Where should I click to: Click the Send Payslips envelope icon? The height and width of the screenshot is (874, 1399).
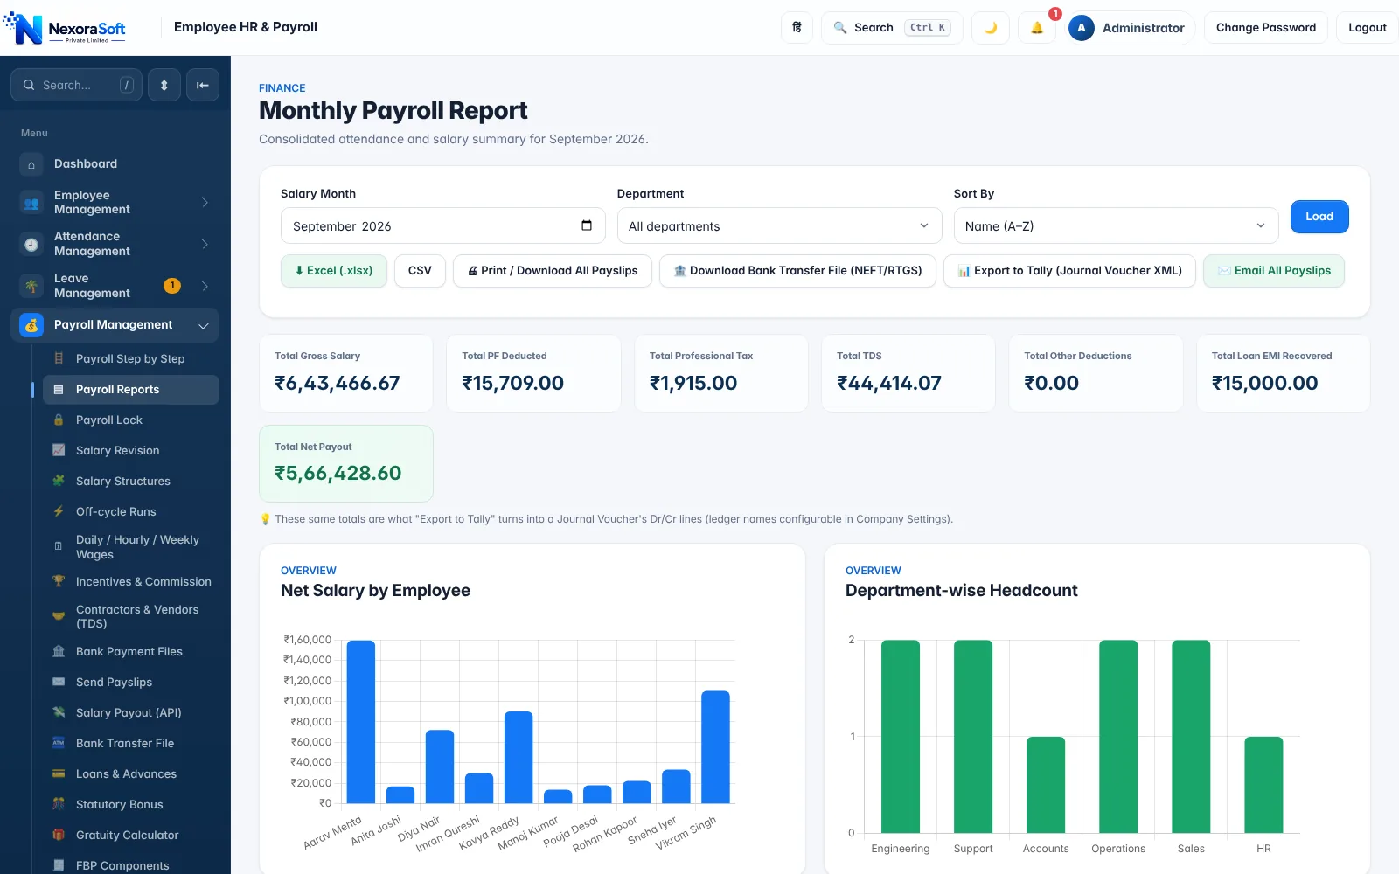click(59, 682)
